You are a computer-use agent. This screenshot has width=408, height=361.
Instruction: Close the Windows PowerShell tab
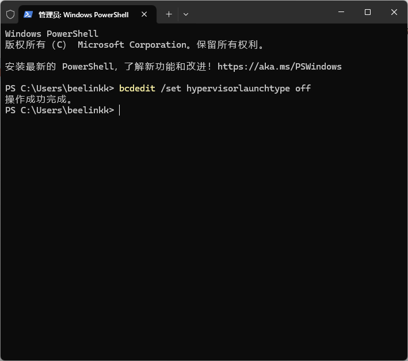(145, 14)
